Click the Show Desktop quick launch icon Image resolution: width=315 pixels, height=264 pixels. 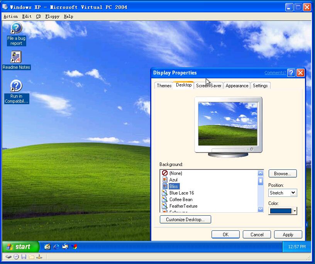pos(47,247)
